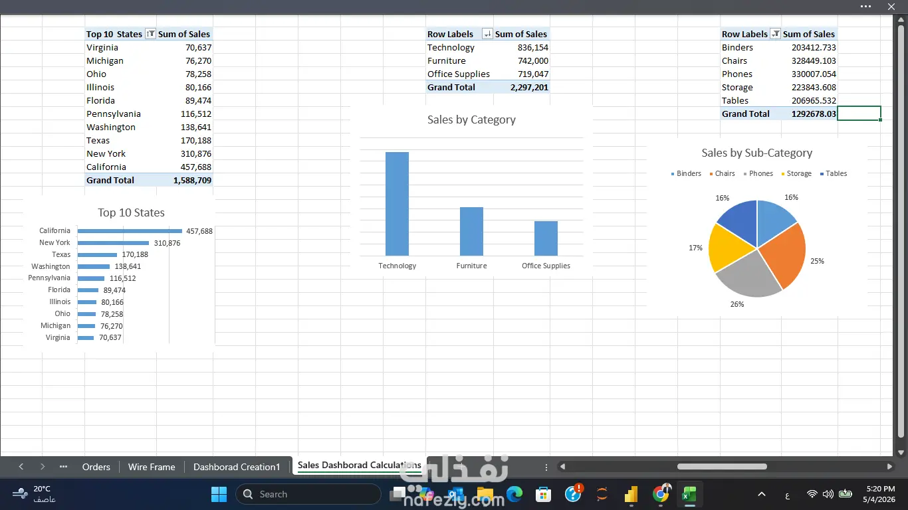Click the vertical scrollbar up arrow
908x510 pixels.
901,20
